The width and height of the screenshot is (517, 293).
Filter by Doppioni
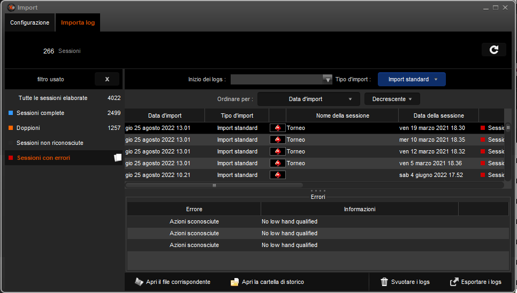pyautogui.click(x=64, y=128)
